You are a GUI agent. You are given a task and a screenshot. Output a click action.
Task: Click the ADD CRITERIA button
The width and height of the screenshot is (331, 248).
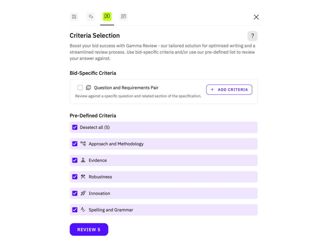[x=229, y=89]
